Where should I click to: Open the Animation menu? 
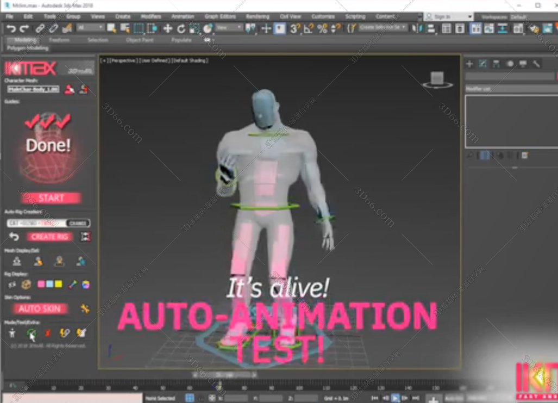coord(183,16)
